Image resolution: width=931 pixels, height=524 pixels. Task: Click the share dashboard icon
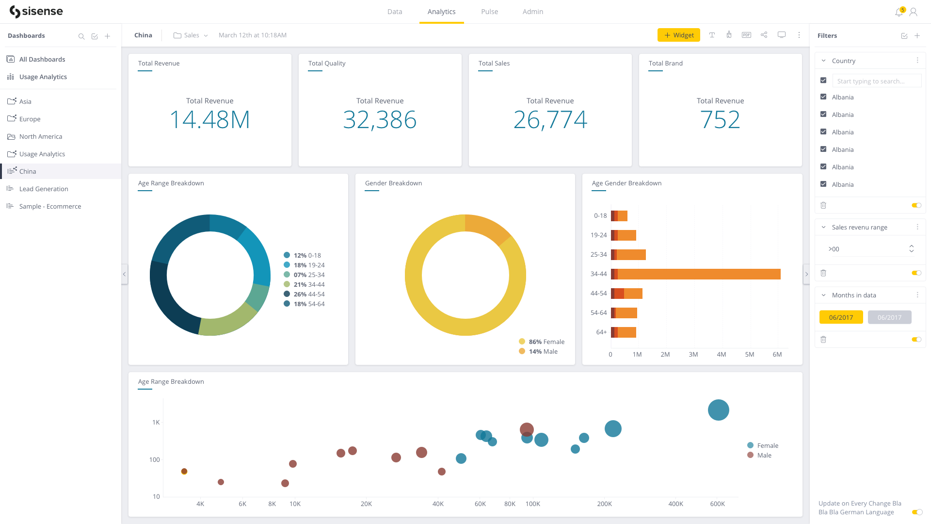(x=764, y=35)
